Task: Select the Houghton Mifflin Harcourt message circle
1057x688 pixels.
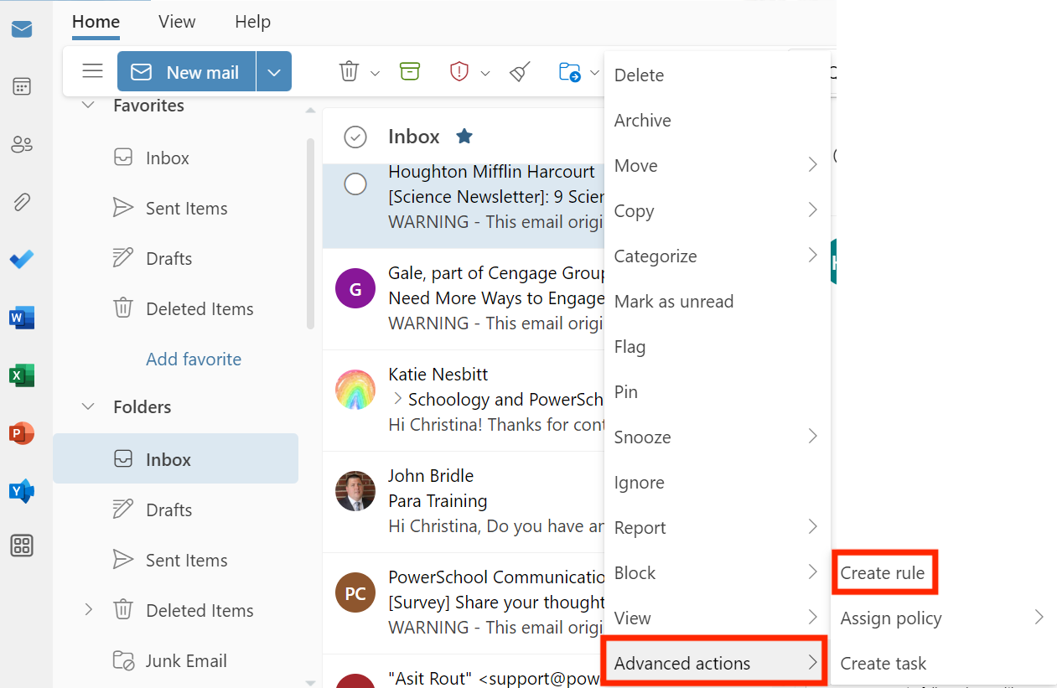Action: tap(355, 184)
